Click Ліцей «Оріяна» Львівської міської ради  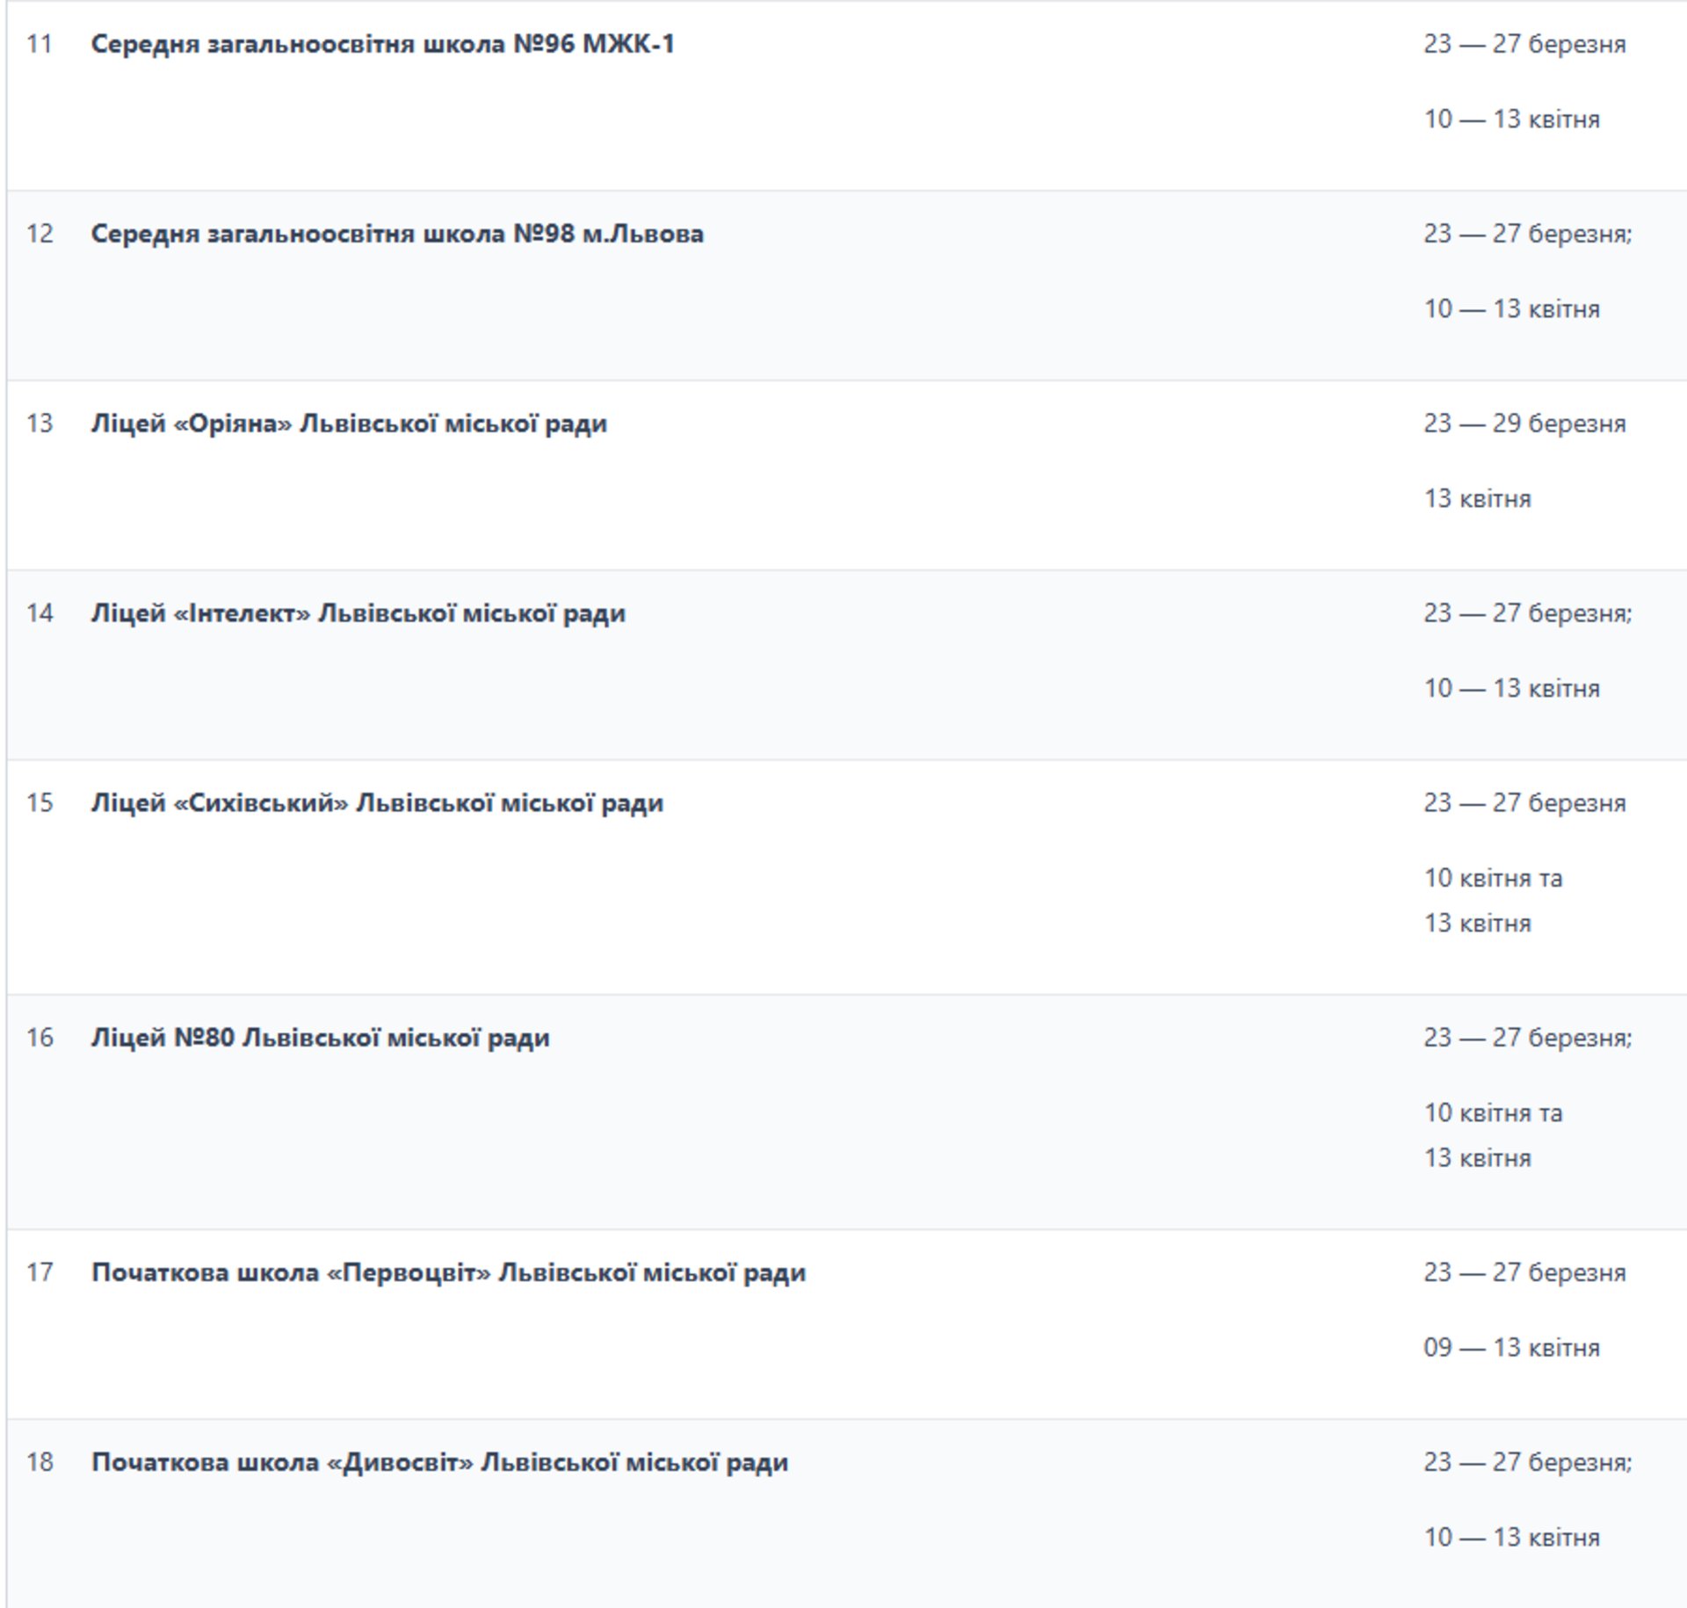(x=349, y=424)
